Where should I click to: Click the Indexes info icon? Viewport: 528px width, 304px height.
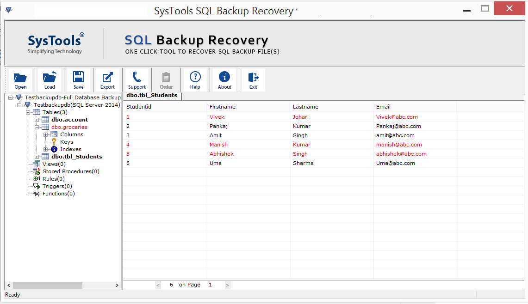click(54, 149)
